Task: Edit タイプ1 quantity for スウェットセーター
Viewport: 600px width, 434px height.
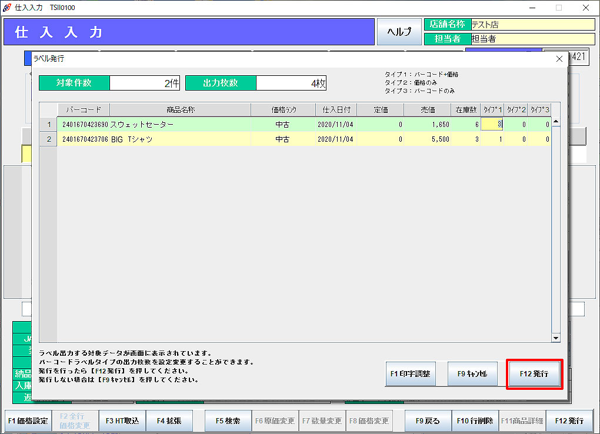Action: (x=492, y=125)
